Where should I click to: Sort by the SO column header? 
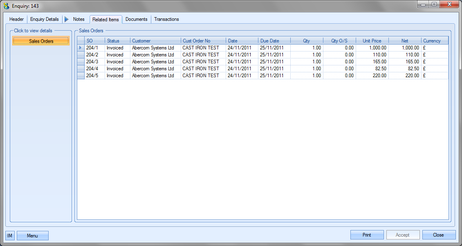point(94,41)
